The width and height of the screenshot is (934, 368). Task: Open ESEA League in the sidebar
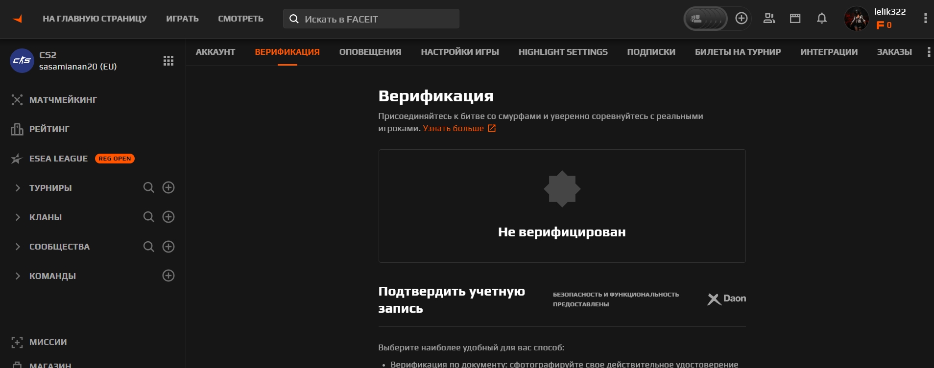pyautogui.click(x=58, y=159)
